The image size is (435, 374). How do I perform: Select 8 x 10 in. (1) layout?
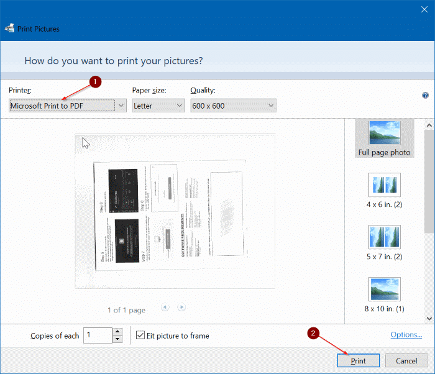coord(384,295)
